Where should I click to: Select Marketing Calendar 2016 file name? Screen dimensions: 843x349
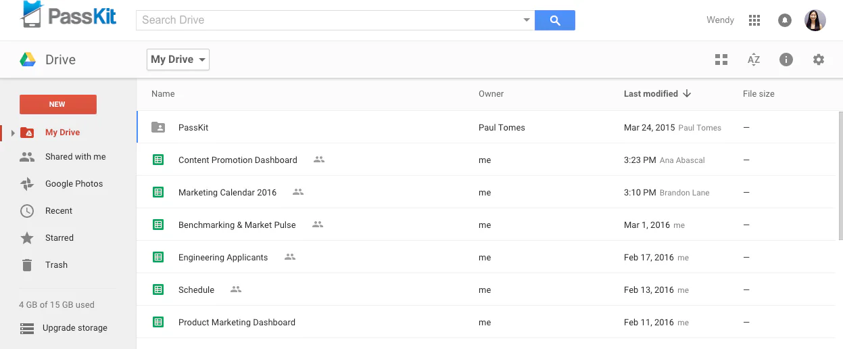point(228,193)
